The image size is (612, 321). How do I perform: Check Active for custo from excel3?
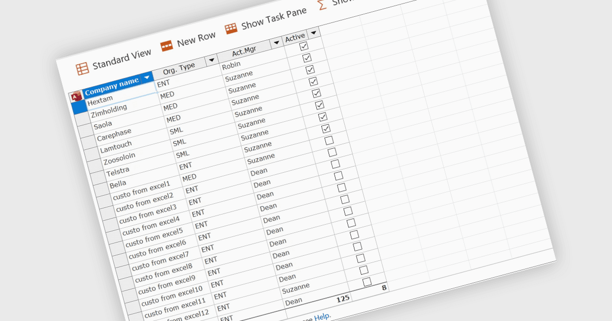tap(335, 164)
